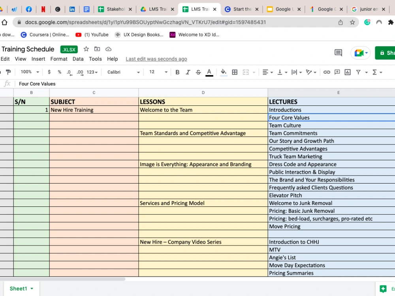This screenshot has height=296, width=395.
Task: Open the Tools menu
Action: point(95,59)
